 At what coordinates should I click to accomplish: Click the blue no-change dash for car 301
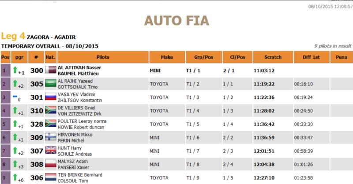pyautogui.click(x=15, y=96)
